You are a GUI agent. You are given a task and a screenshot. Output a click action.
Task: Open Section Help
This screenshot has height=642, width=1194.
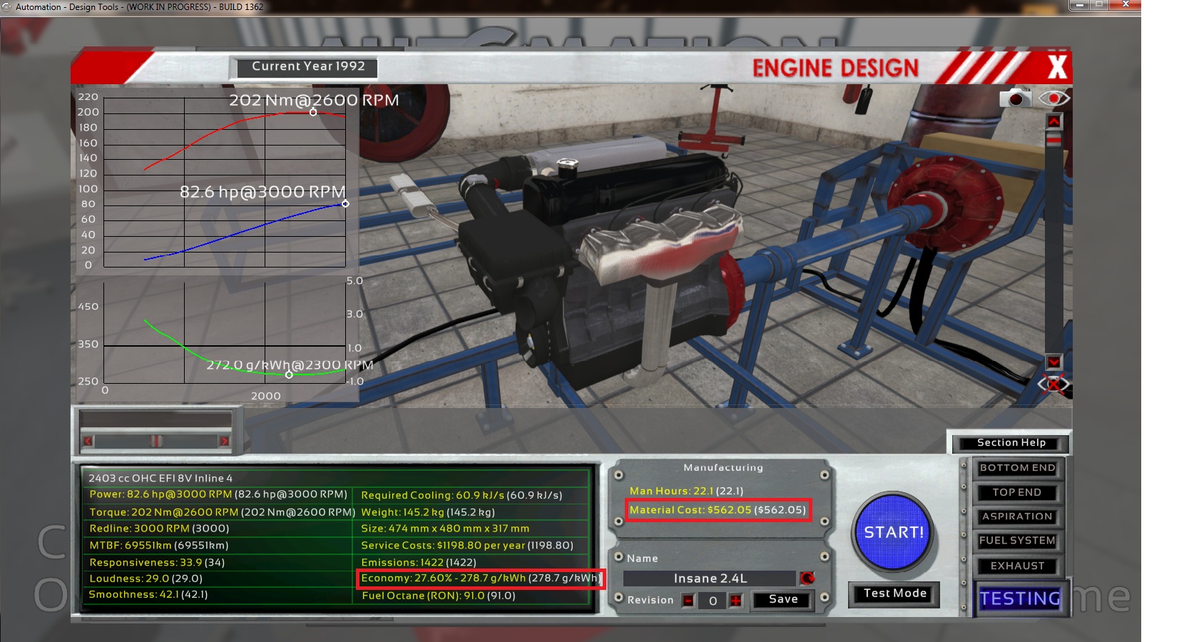1011,443
